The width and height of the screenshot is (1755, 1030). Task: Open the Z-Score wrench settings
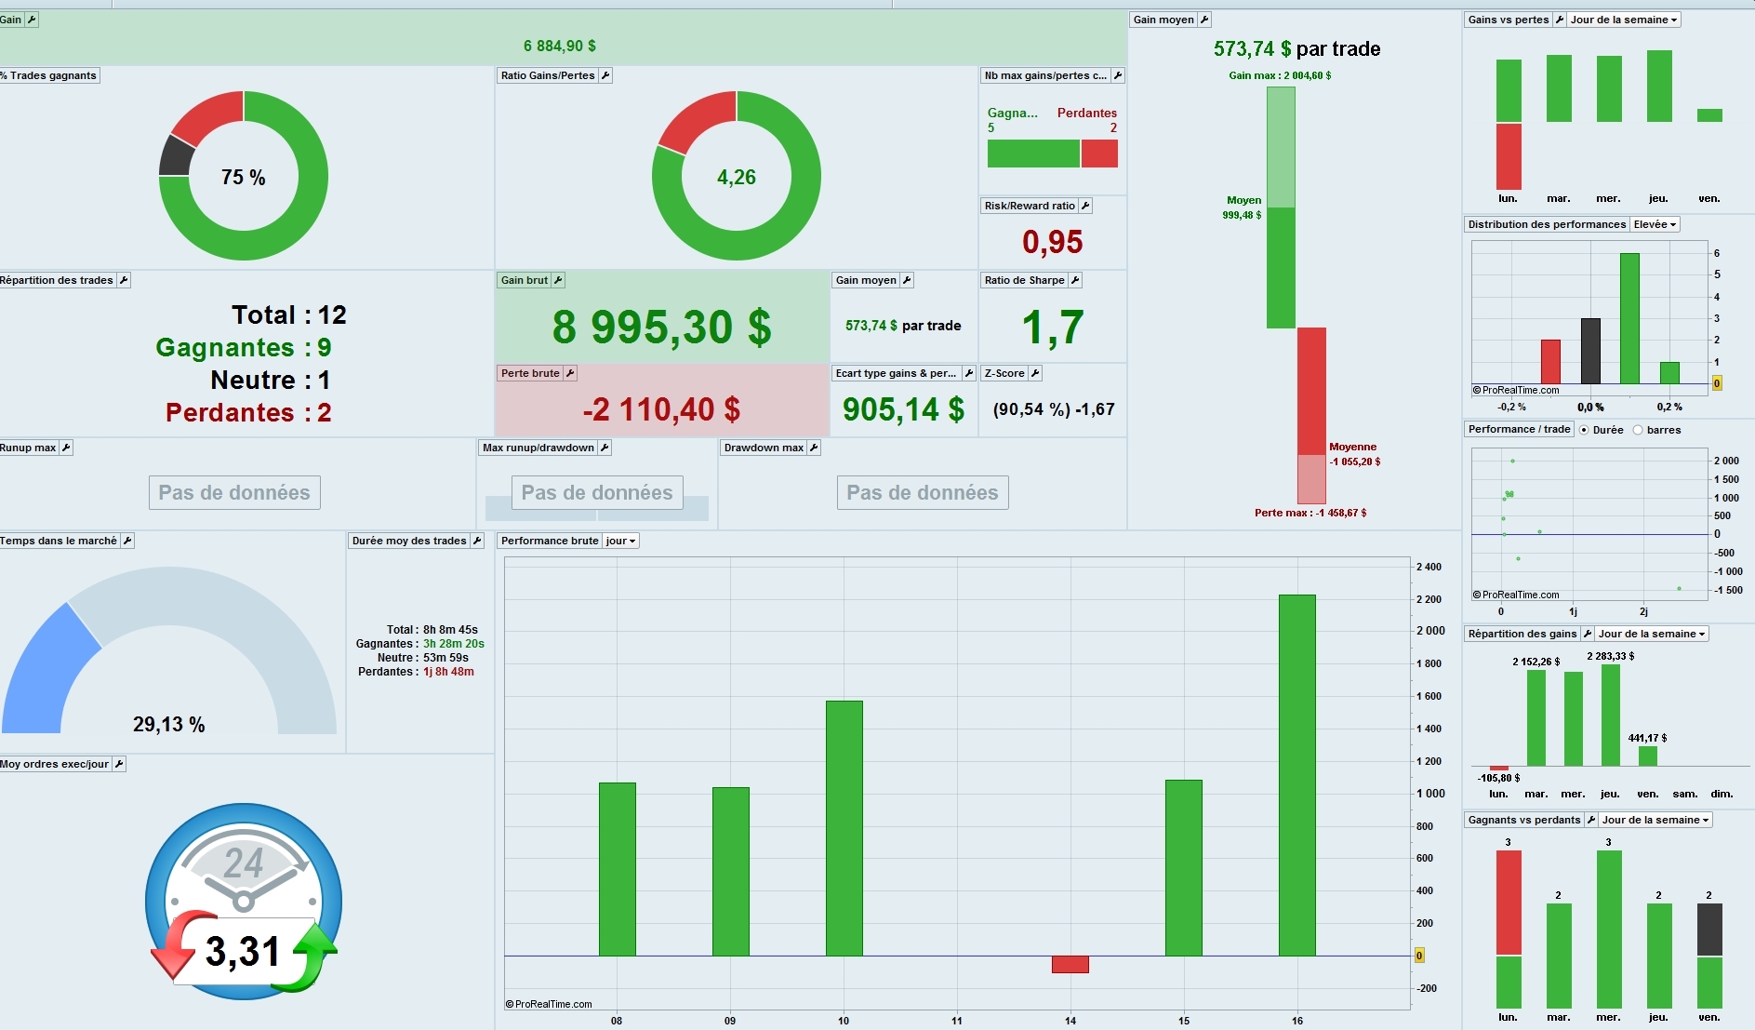(x=1035, y=373)
